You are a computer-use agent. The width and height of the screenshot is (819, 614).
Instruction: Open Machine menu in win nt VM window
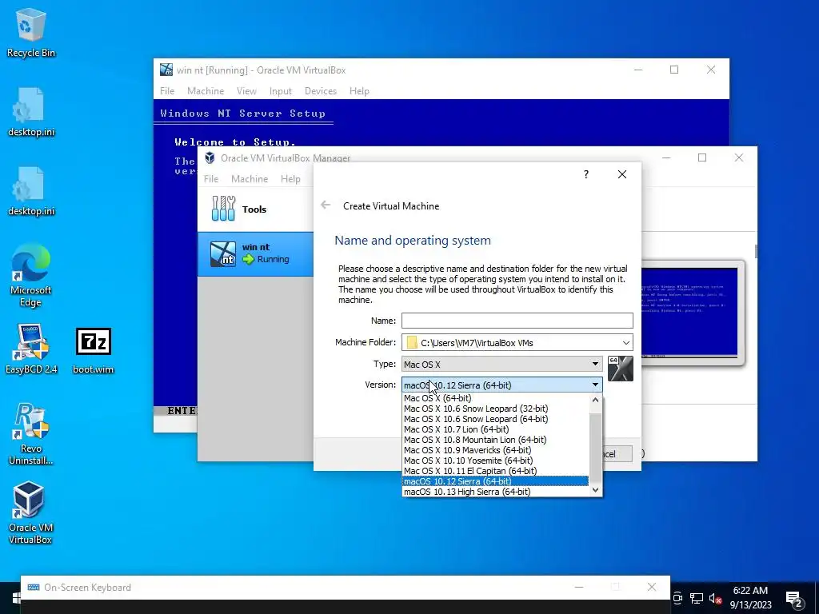(x=206, y=91)
